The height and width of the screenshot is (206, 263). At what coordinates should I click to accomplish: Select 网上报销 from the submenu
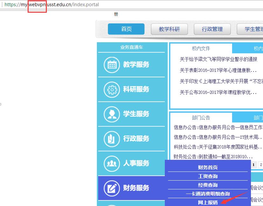[x=208, y=203]
